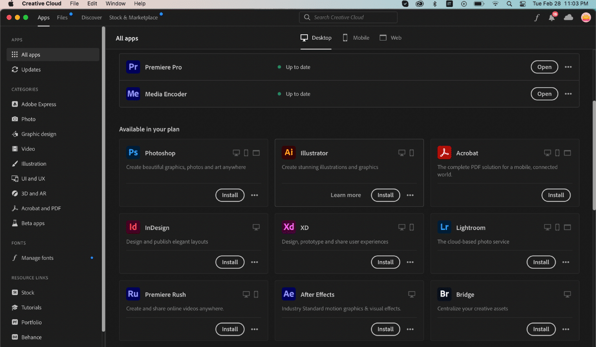The width and height of the screenshot is (596, 347).
Task: Install Acrobat
Action: [x=556, y=195]
